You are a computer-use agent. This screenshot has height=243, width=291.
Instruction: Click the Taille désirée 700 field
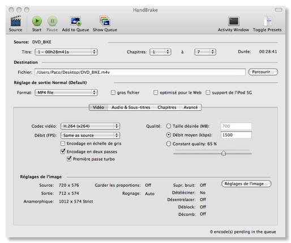click(236, 126)
